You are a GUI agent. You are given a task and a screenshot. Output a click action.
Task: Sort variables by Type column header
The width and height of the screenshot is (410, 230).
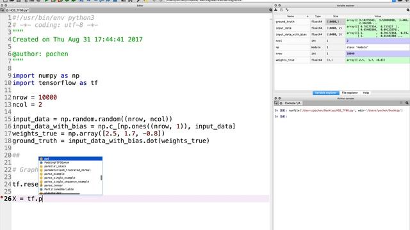(x=318, y=16)
